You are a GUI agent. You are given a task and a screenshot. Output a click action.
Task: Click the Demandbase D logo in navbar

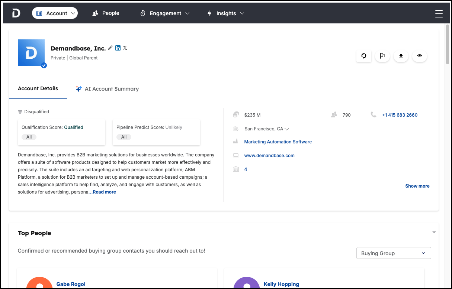(16, 13)
